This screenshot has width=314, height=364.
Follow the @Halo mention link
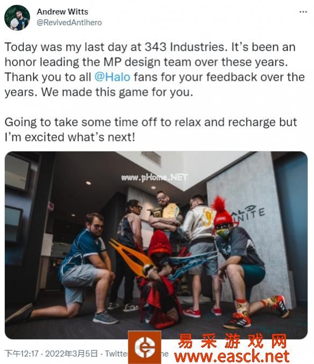(x=112, y=77)
